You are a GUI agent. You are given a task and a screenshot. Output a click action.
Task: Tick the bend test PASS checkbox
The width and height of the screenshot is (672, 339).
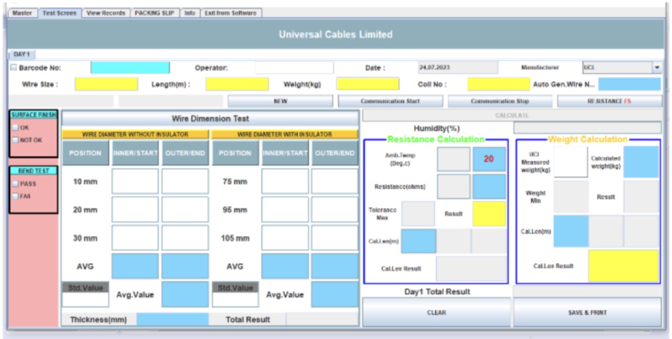point(16,183)
